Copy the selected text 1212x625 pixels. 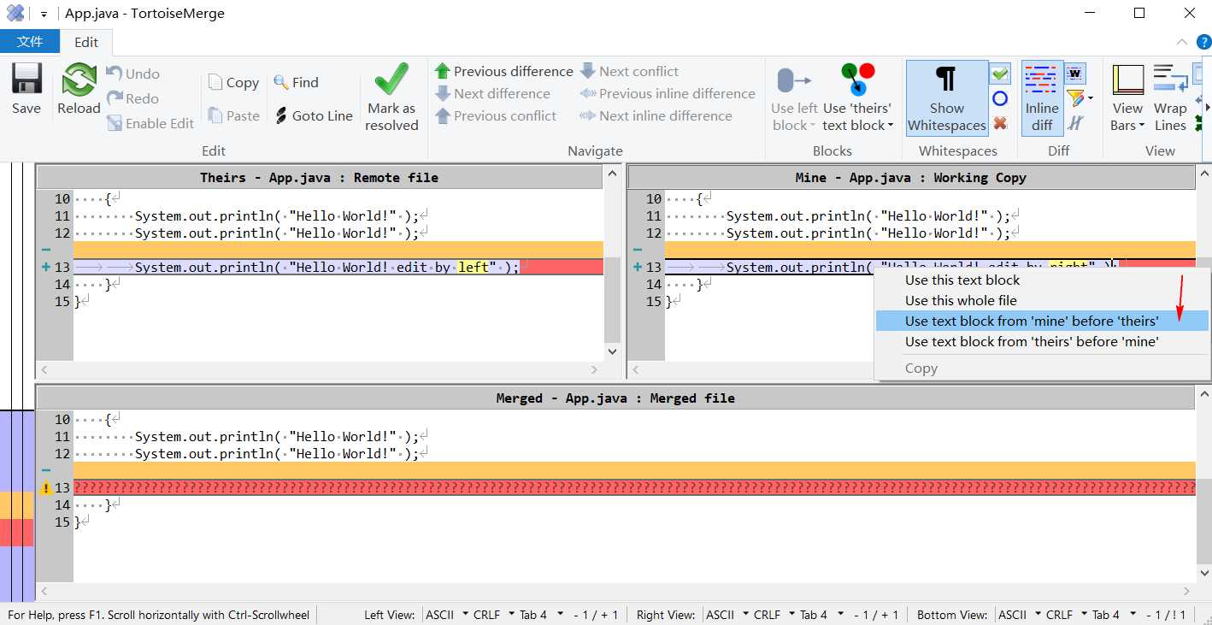pyautogui.click(x=232, y=82)
